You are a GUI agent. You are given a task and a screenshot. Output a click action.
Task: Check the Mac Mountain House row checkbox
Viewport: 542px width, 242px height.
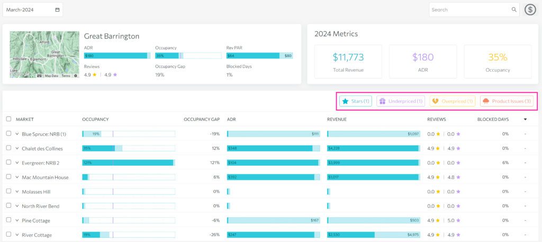coord(8,177)
